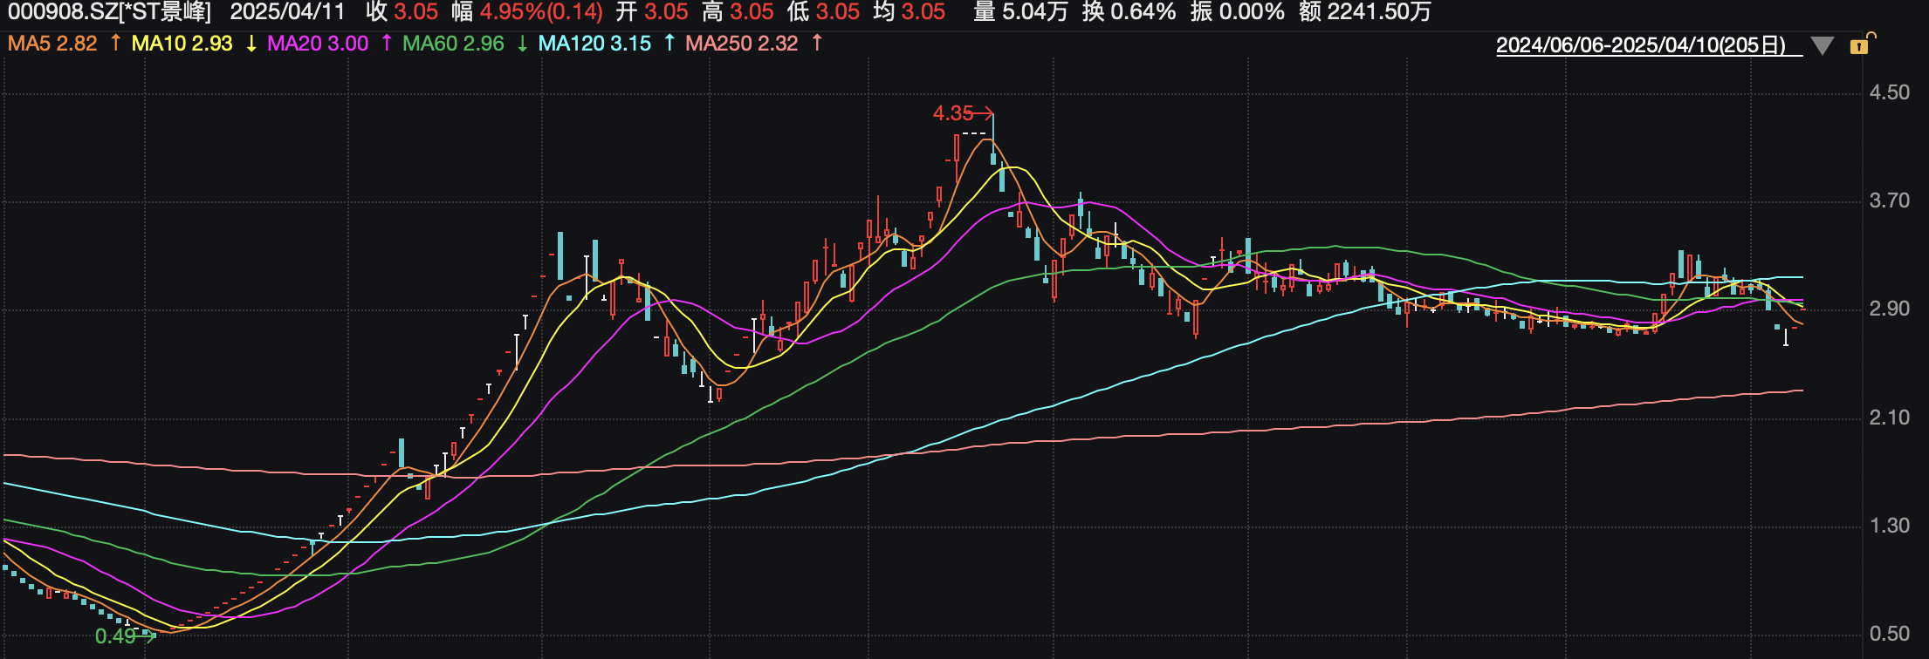Click the pink MA250 up arrow
Screen dimensions: 1929x659
(x=816, y=43)
